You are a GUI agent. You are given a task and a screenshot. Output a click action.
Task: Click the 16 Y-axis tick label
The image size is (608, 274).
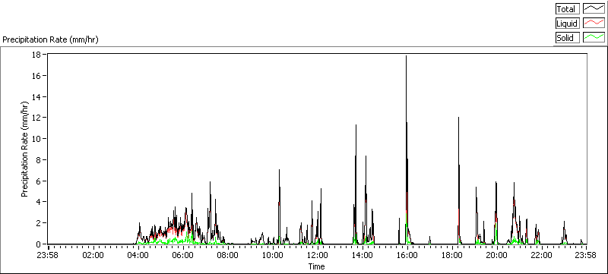point(36,75)
